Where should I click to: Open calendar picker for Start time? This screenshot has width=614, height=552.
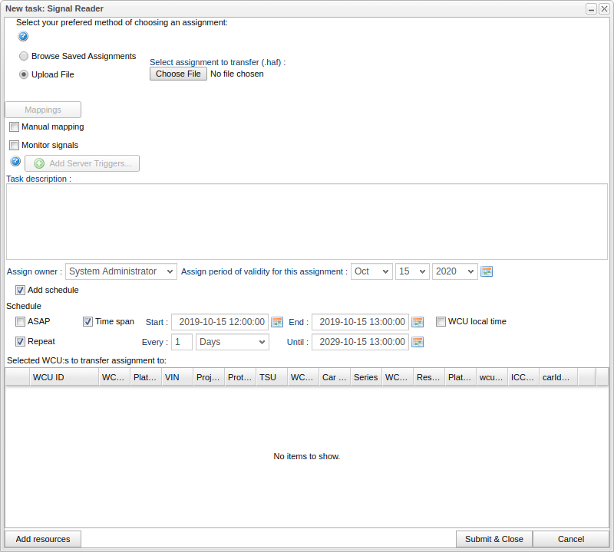click(278, 322)
